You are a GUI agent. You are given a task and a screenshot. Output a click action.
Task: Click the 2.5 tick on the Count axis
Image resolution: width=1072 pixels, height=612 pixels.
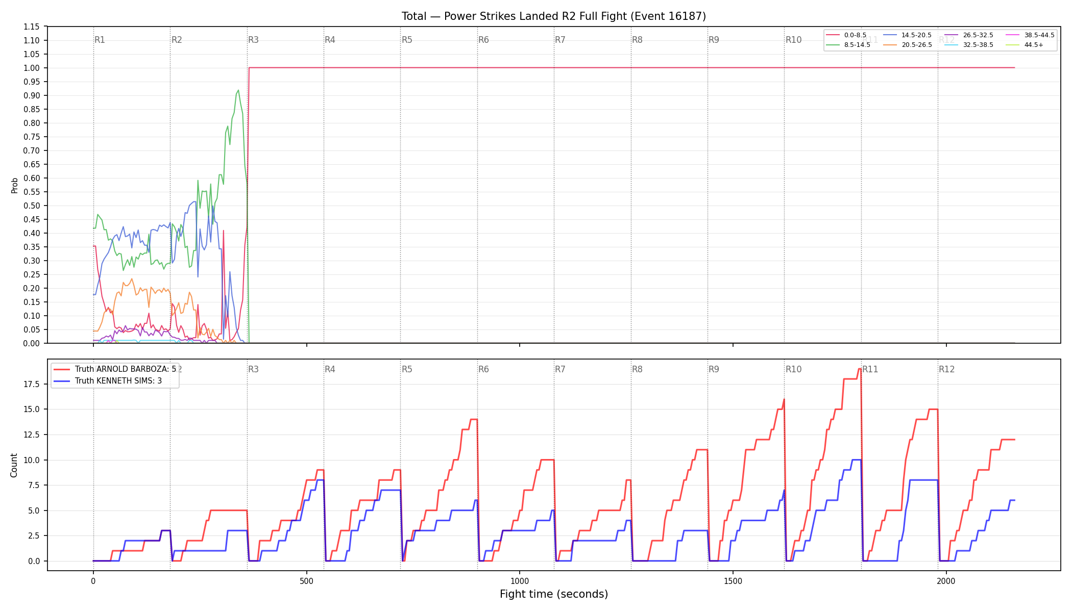pos(33,535)
